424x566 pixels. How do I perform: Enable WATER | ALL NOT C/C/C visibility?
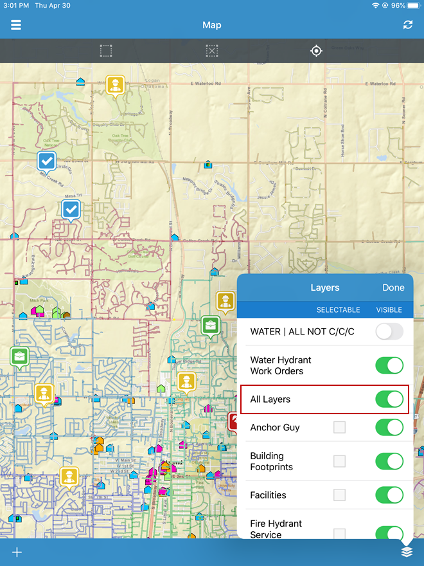point(389,332)
